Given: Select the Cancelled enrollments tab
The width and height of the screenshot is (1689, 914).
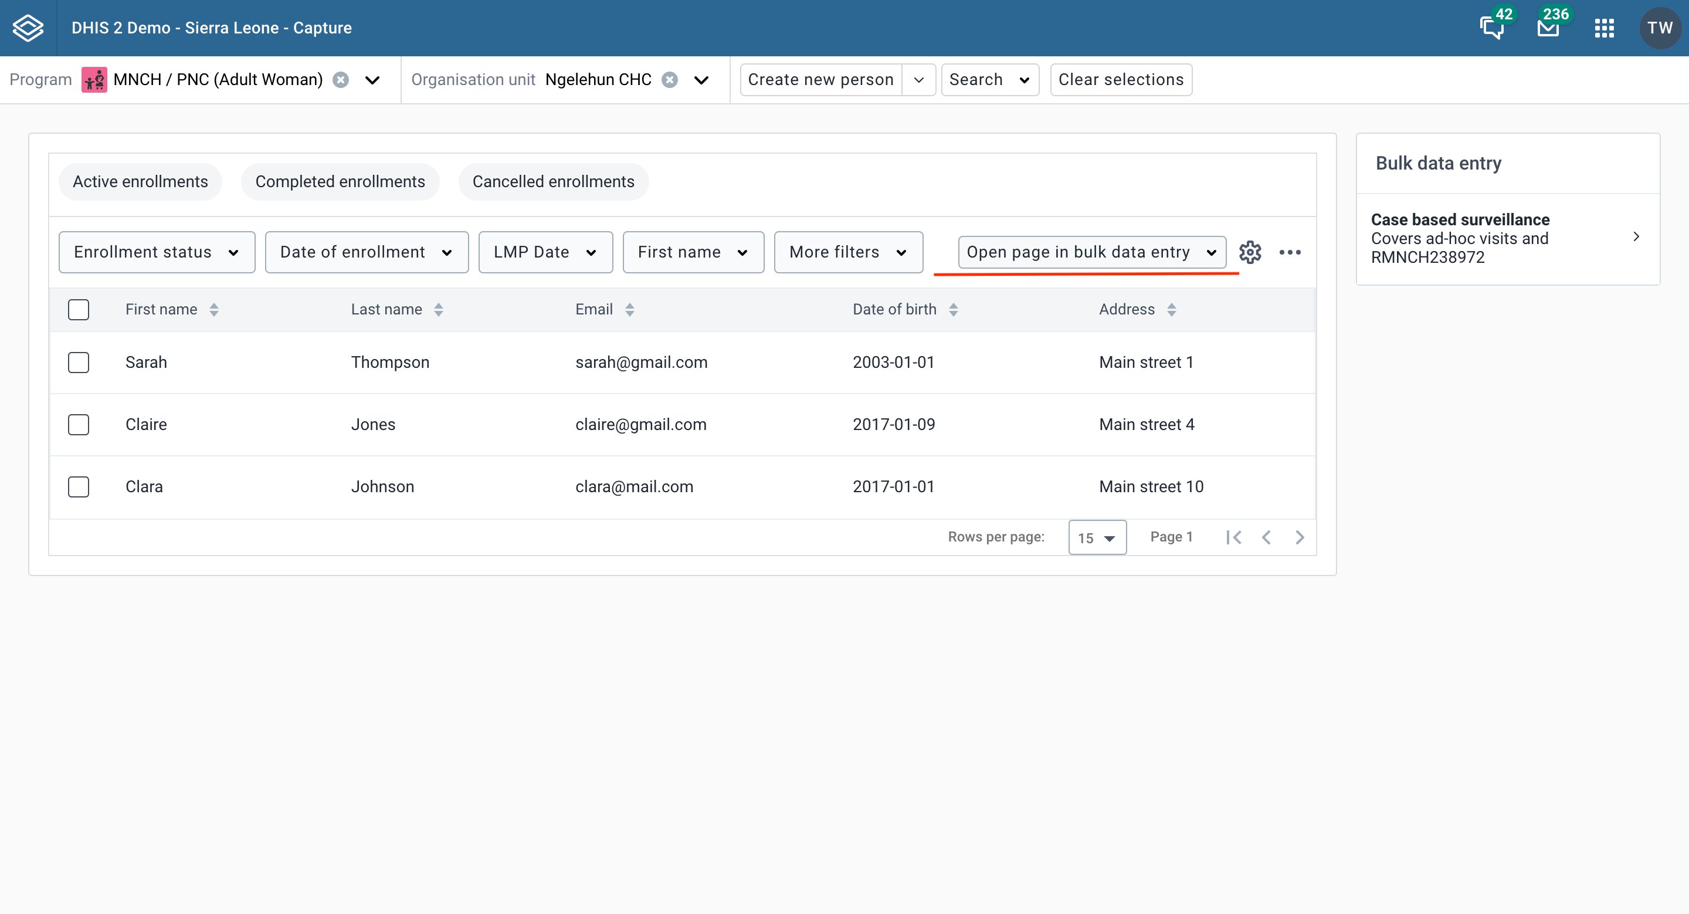Looking at the screenshot, I should [554, 182].
